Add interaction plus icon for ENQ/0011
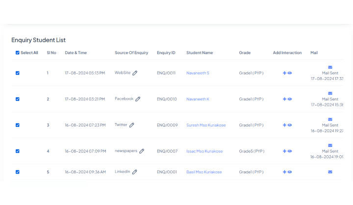 coord(284,73)
